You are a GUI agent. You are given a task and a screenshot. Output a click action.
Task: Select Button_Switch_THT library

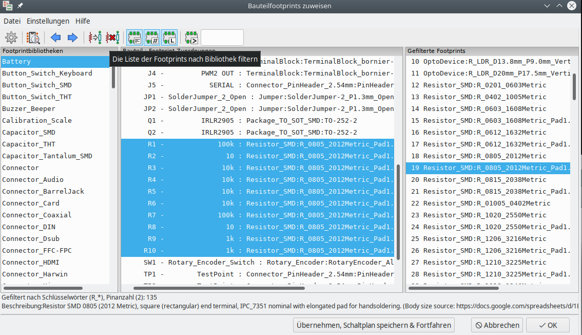click(55, 97)
